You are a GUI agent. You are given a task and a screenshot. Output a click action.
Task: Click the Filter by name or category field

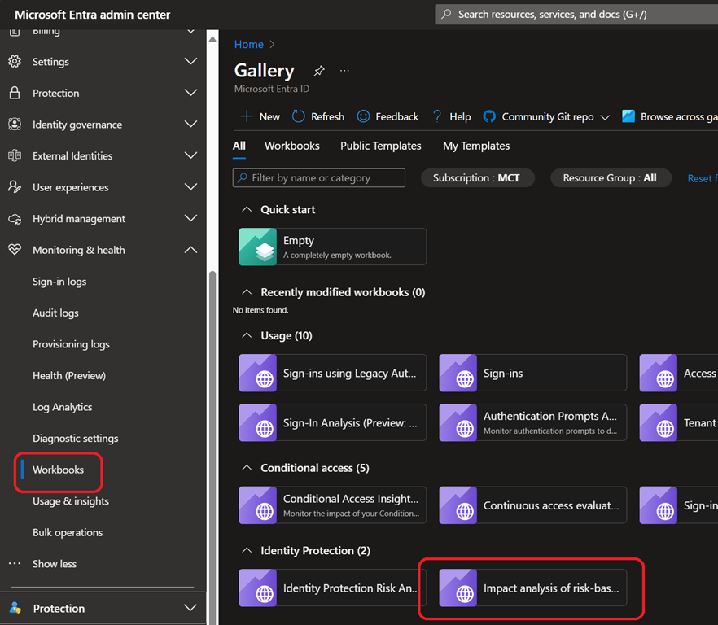319,177
